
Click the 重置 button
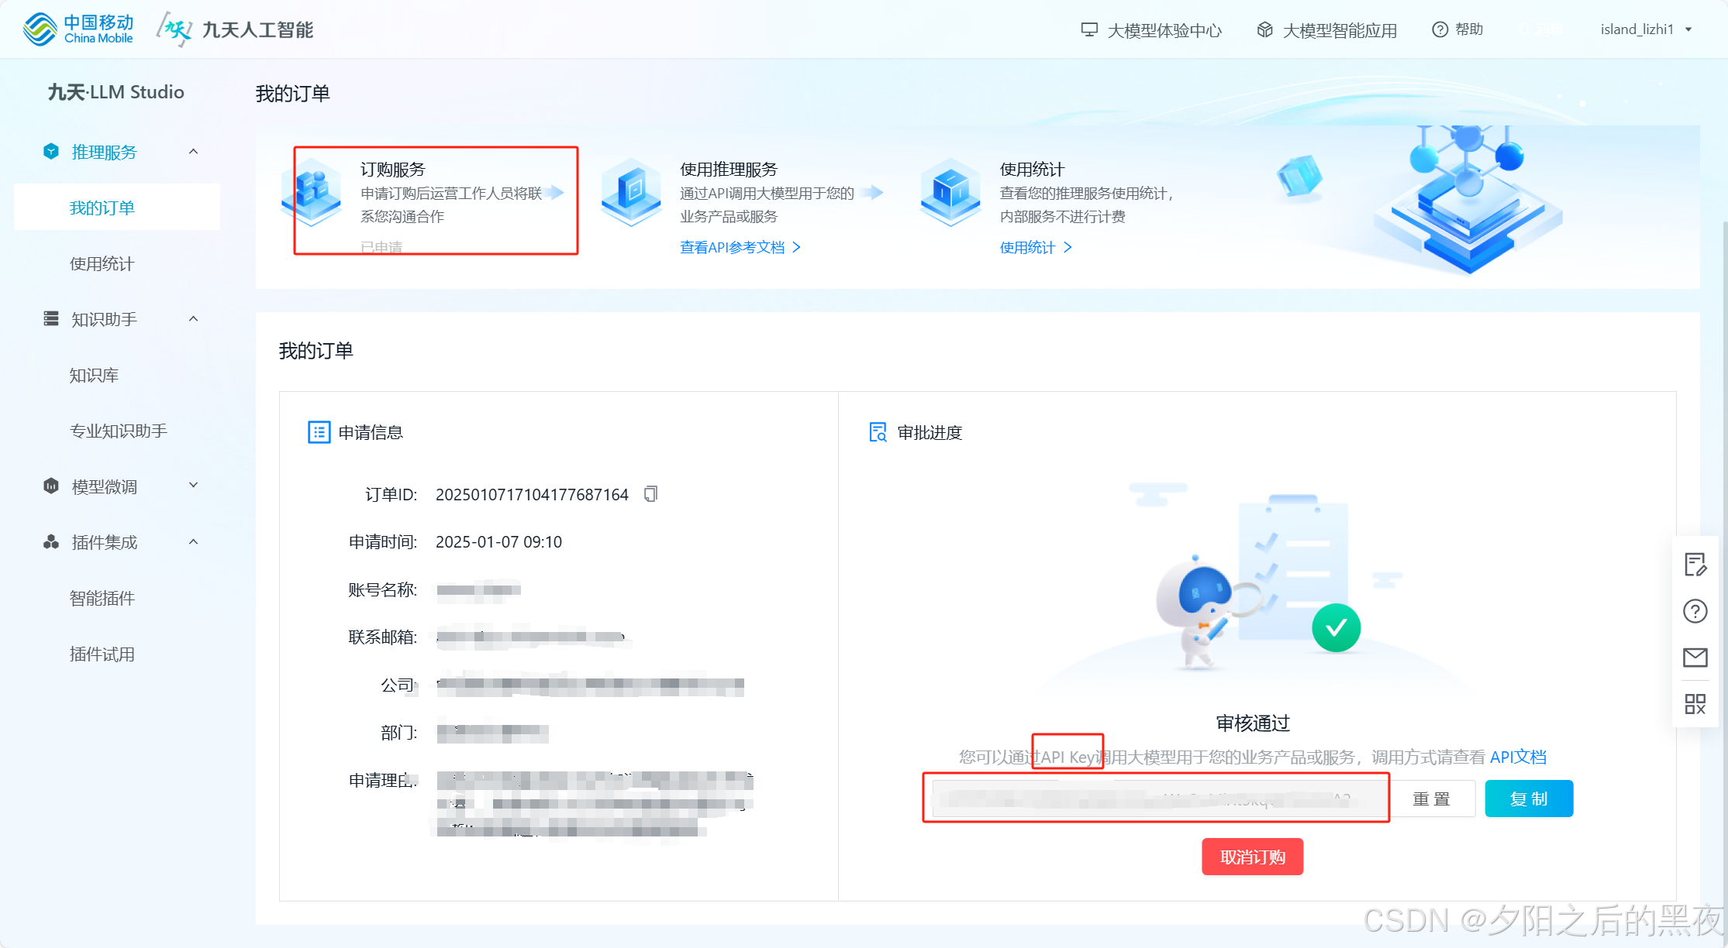(x=1431, y=799)
